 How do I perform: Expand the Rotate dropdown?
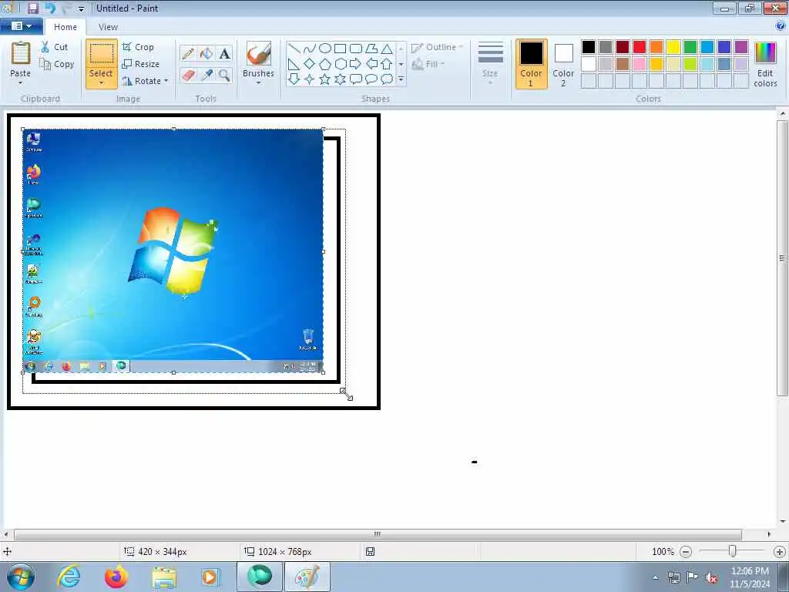(166, 80)
